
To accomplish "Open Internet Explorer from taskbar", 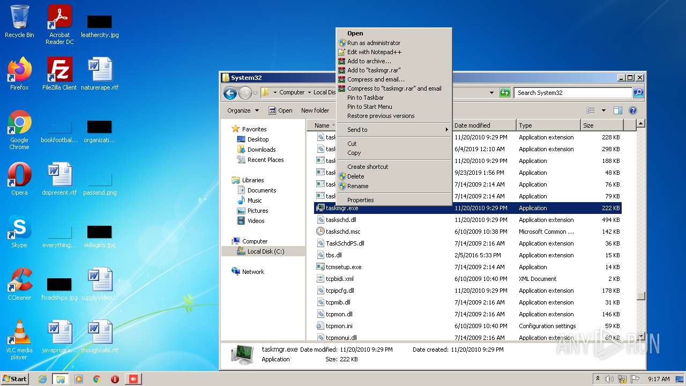I will point(42,379).
